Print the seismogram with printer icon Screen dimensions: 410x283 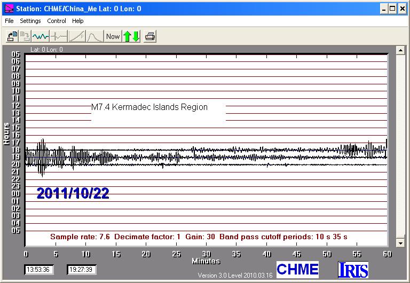click(x=150, y=36)
